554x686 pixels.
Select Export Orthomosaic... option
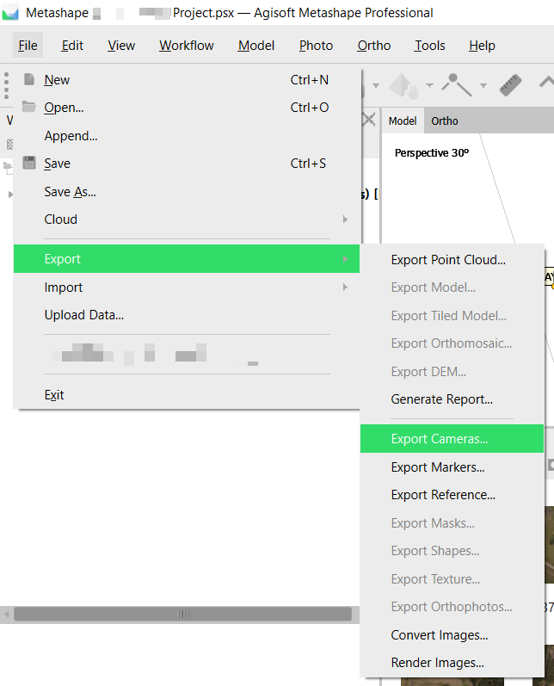coord(452,343)
